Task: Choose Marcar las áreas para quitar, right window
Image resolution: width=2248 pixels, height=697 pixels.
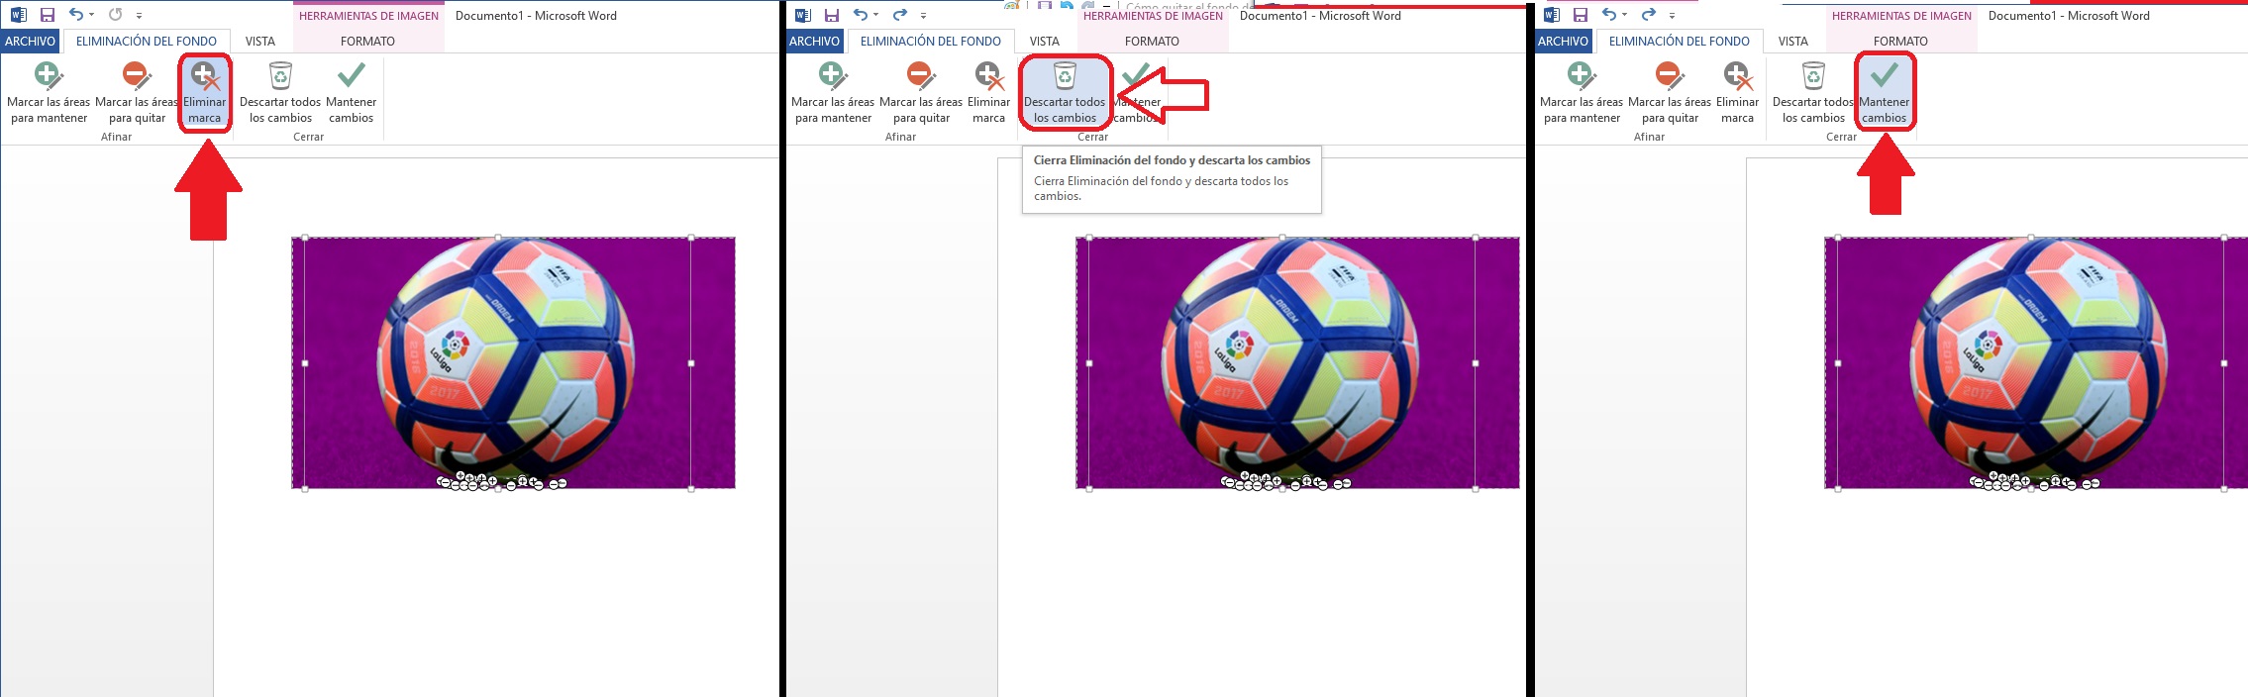Action: point(1670,93)
